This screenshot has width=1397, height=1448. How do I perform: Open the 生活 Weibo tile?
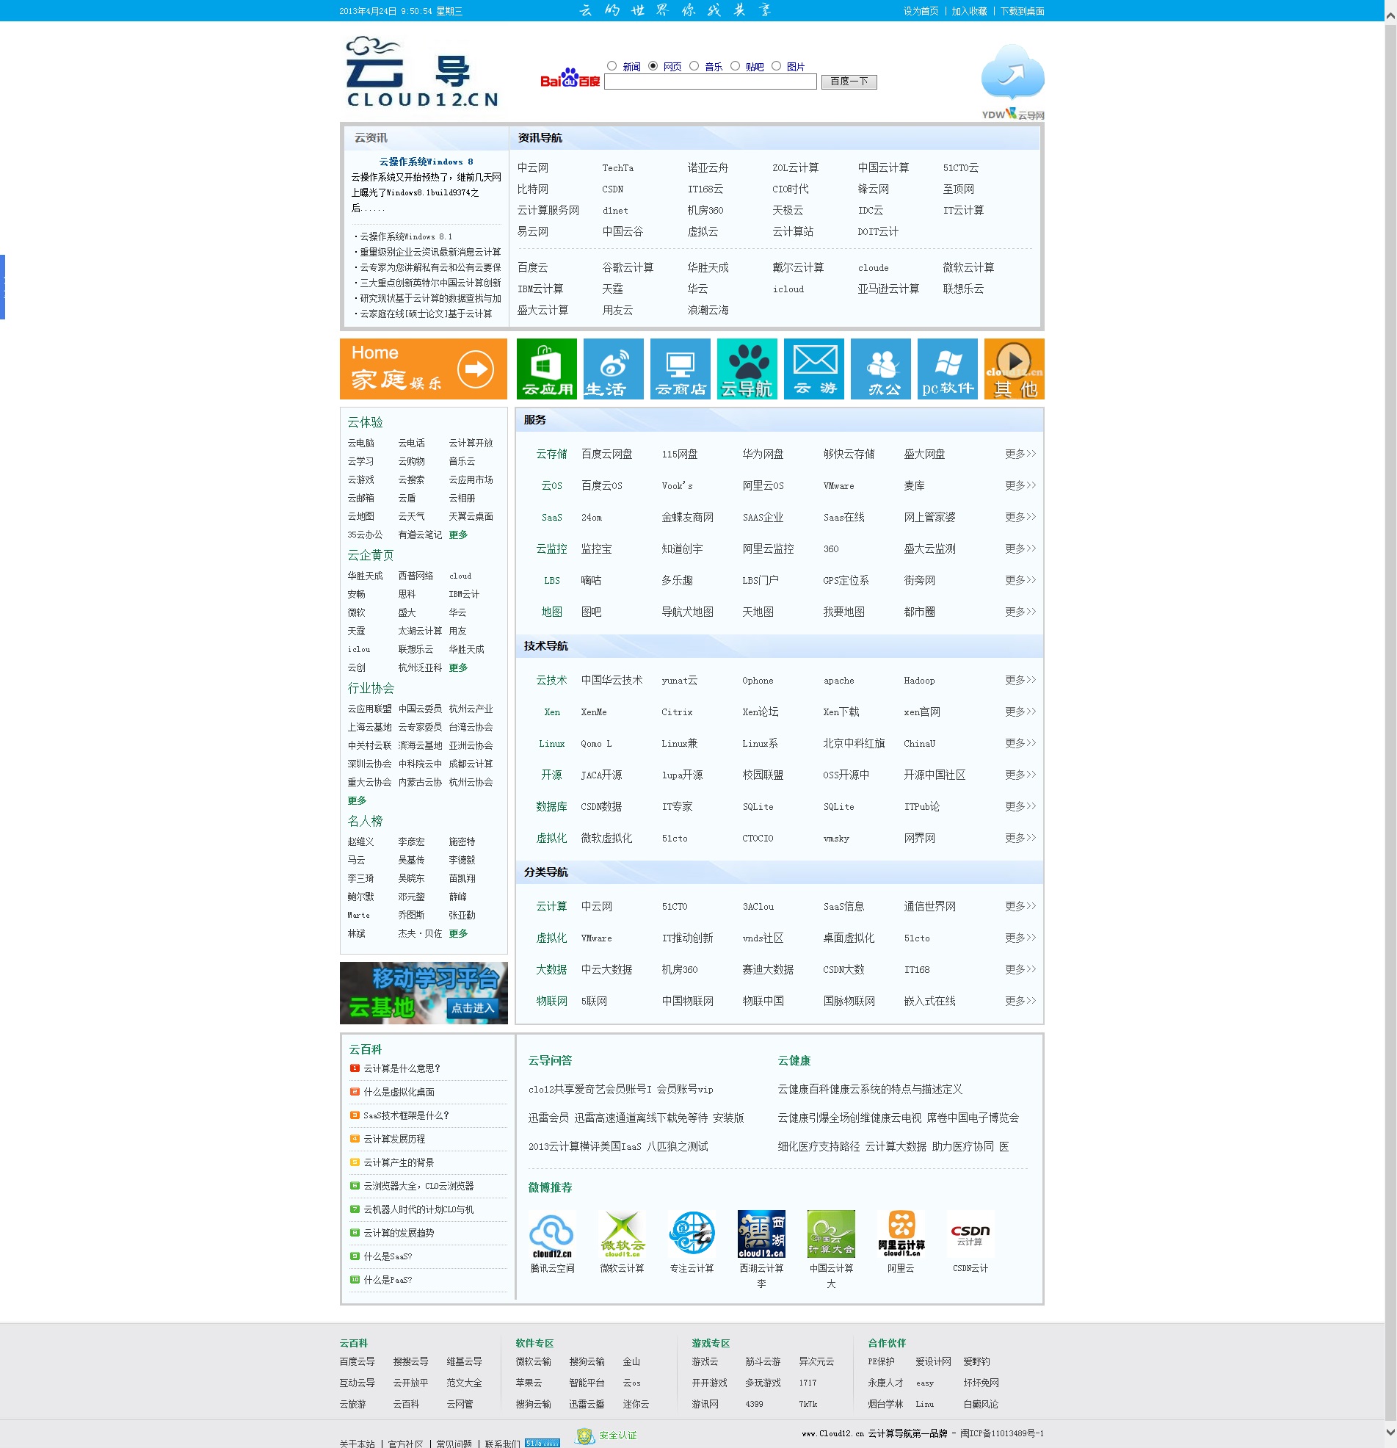point(613,369)
